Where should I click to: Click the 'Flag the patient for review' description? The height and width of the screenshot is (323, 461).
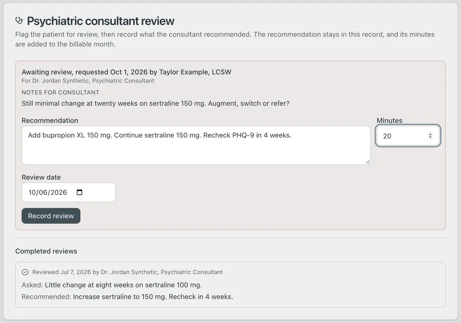[225, 39]
